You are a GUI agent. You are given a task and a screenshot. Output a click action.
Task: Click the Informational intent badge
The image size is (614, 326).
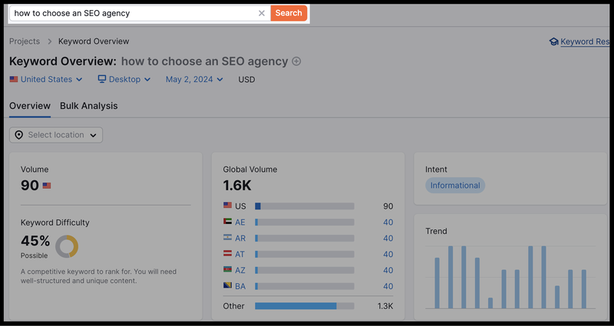pos(455,186)
